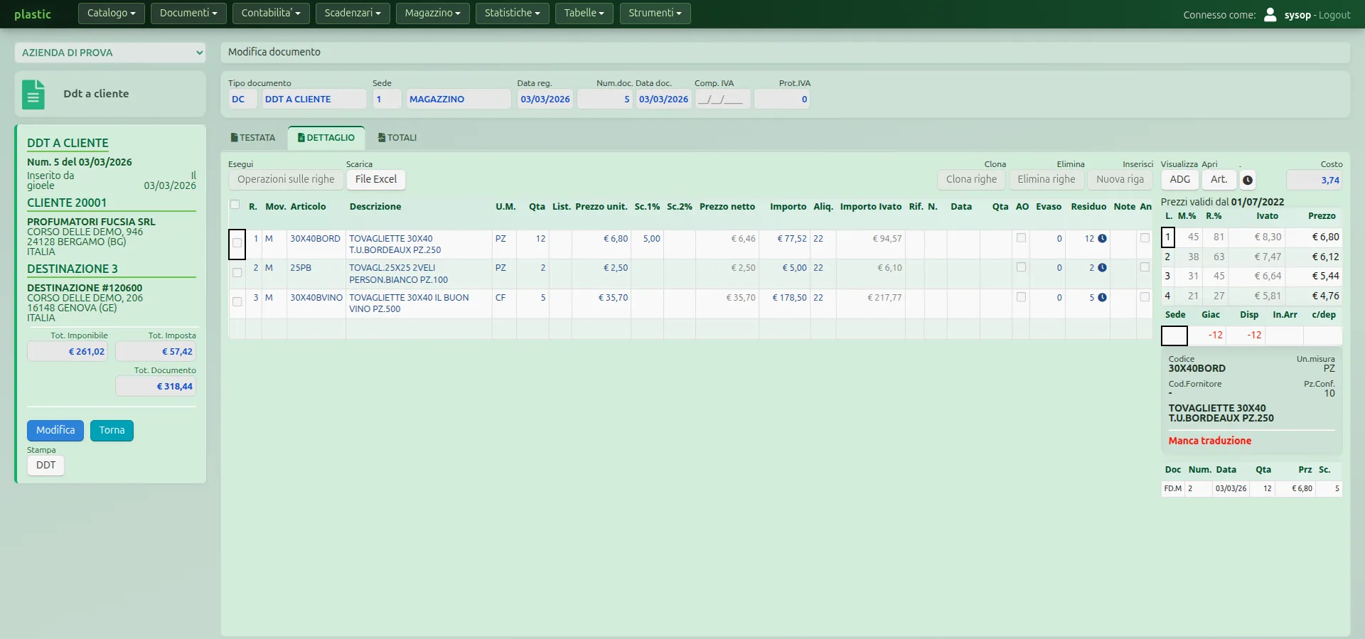Click the Logout link
The image size is (1365, 639).
(x=1334, y=15)
